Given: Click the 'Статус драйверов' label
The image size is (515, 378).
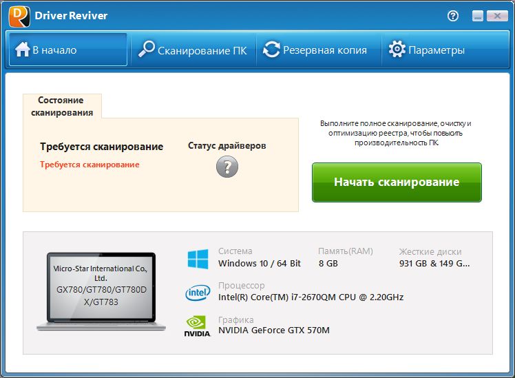Looking at the screenshot, I should pos(227,145).
